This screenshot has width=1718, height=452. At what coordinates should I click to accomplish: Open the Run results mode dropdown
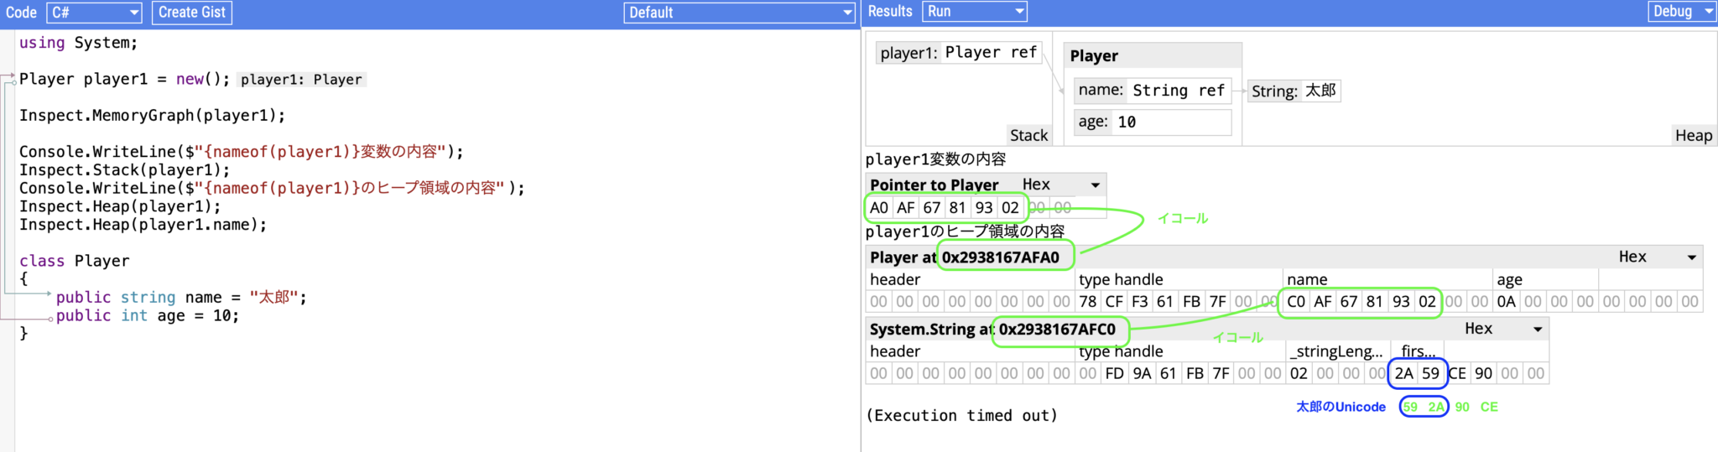[x=974, y=12]
